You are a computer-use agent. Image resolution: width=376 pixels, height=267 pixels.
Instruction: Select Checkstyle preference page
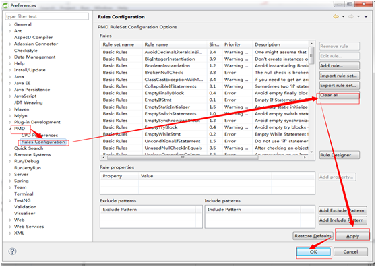26,51
